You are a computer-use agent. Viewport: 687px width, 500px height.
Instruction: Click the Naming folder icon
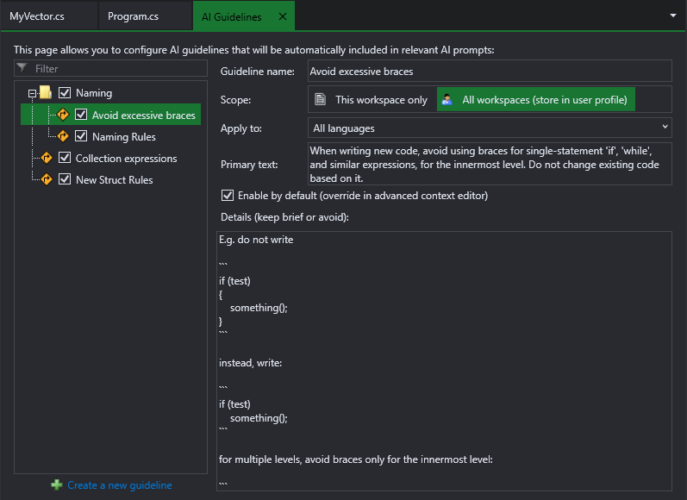46,92
